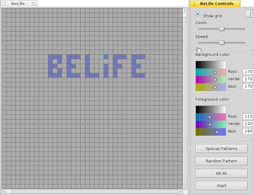
Task: Click horizontal scrollbar left arrow
Action: pos(3,192)
